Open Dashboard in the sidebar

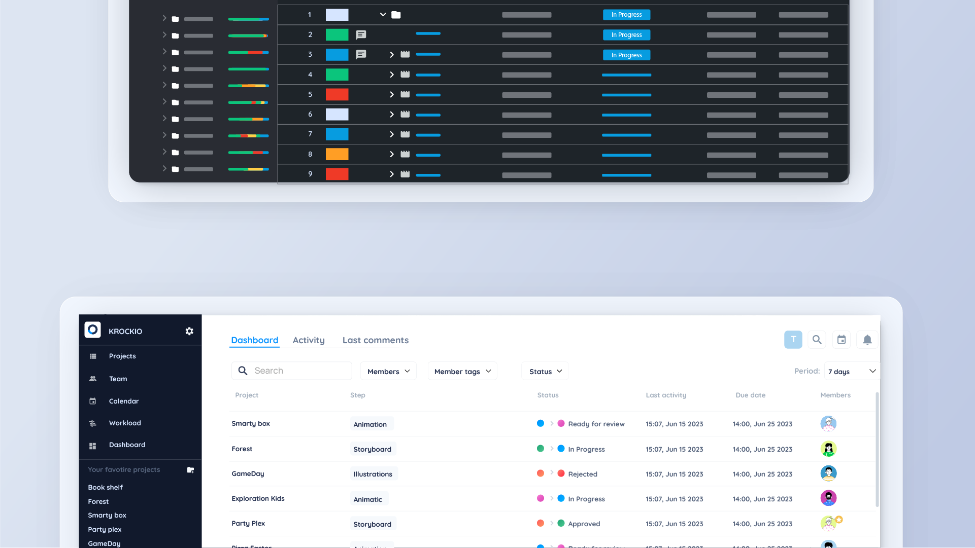[127, 445]
